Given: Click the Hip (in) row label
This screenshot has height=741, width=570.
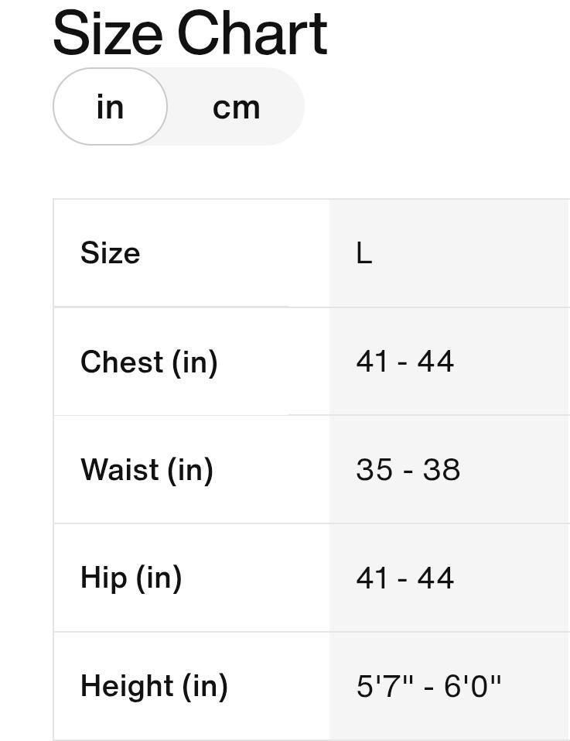Looking at the screenshot, I should point(131,578).
